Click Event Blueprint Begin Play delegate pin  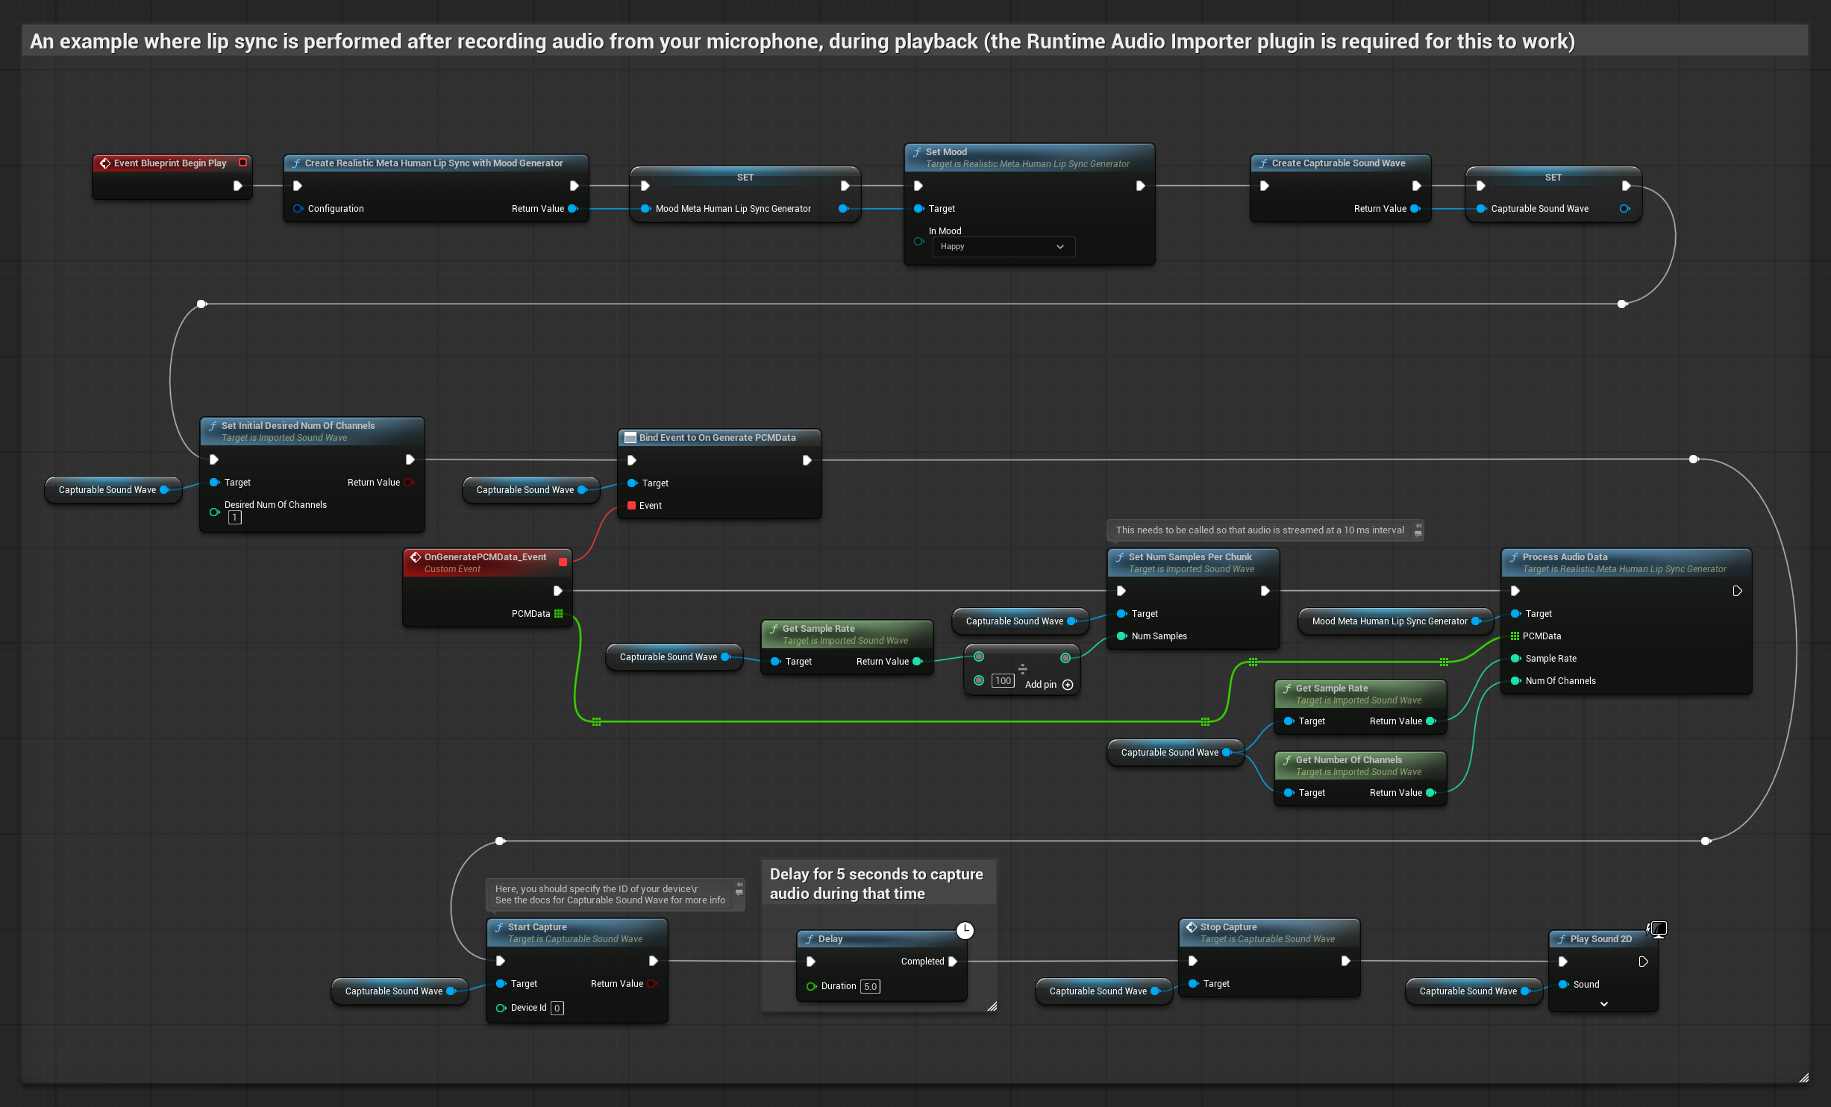coord(242,163)
